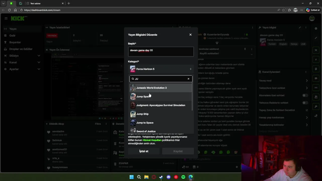This screenshot has width=322, height=181.
Task: Open Steam from the taskbar
Action: click(x=161, y=177)
